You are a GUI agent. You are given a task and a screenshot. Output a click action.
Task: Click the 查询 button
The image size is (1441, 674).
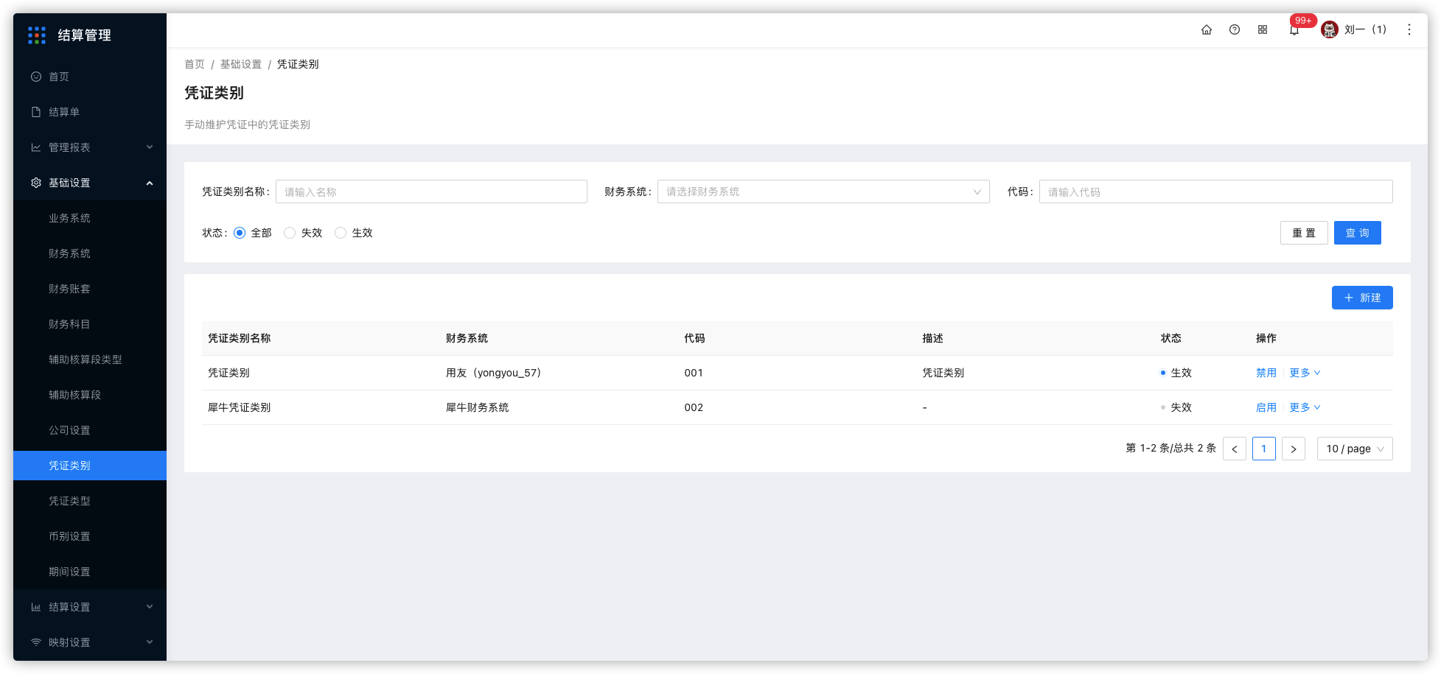pyautogui.click(x=1357, y=233)
